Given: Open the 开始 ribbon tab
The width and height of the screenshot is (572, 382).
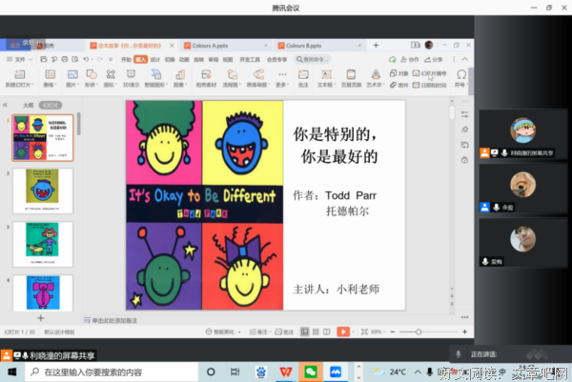Looking at the screenshot, I should 126,59.
